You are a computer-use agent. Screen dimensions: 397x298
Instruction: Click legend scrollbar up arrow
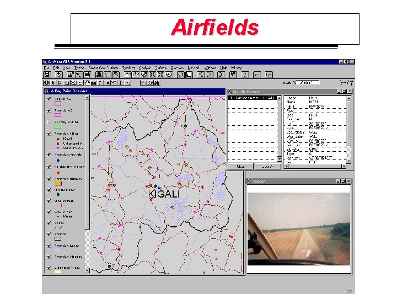click(x=87, y=98)
